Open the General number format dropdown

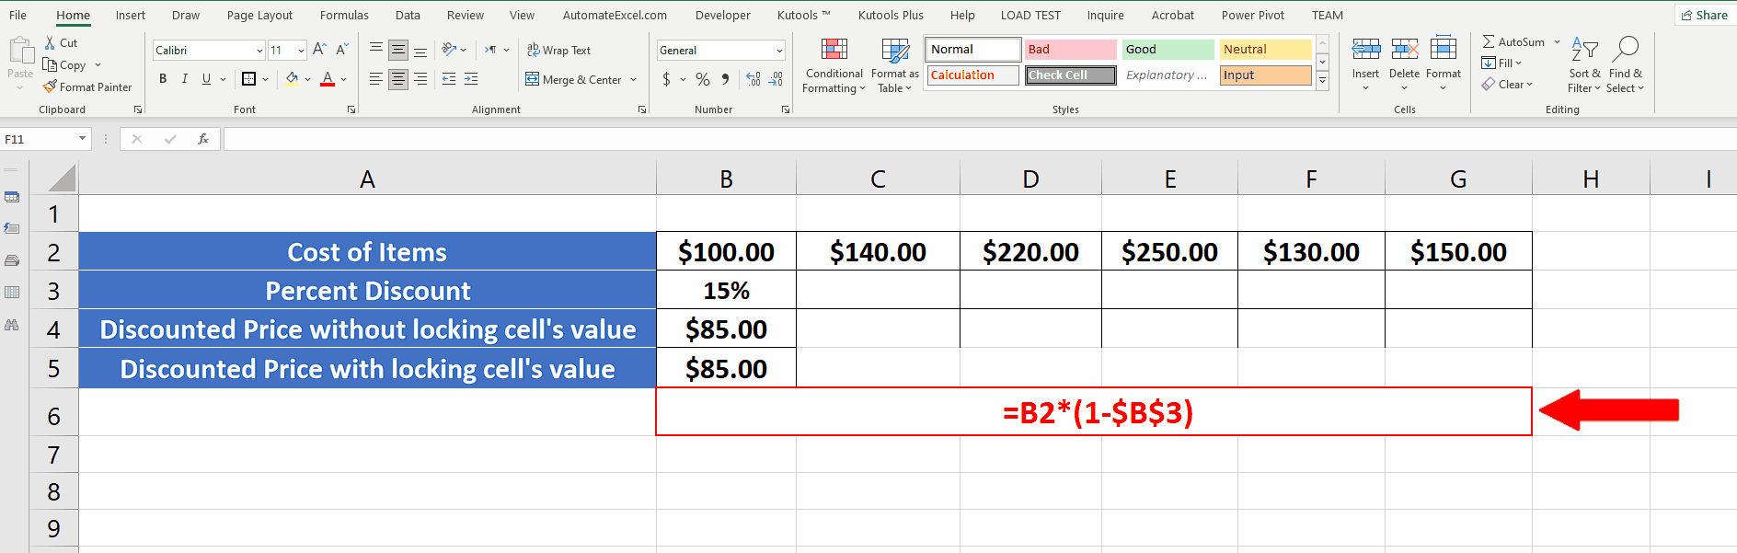click(778, 51)
